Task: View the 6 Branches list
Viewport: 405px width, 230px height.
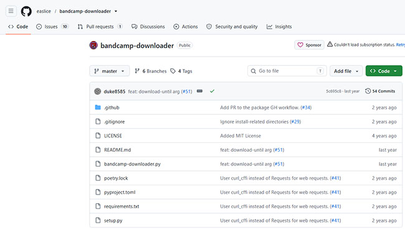Action: pos(151,71)
